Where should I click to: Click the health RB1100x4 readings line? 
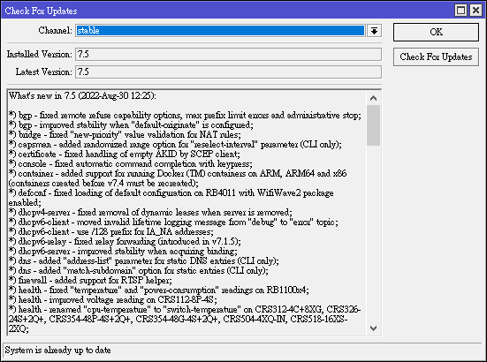click(159, 290)
